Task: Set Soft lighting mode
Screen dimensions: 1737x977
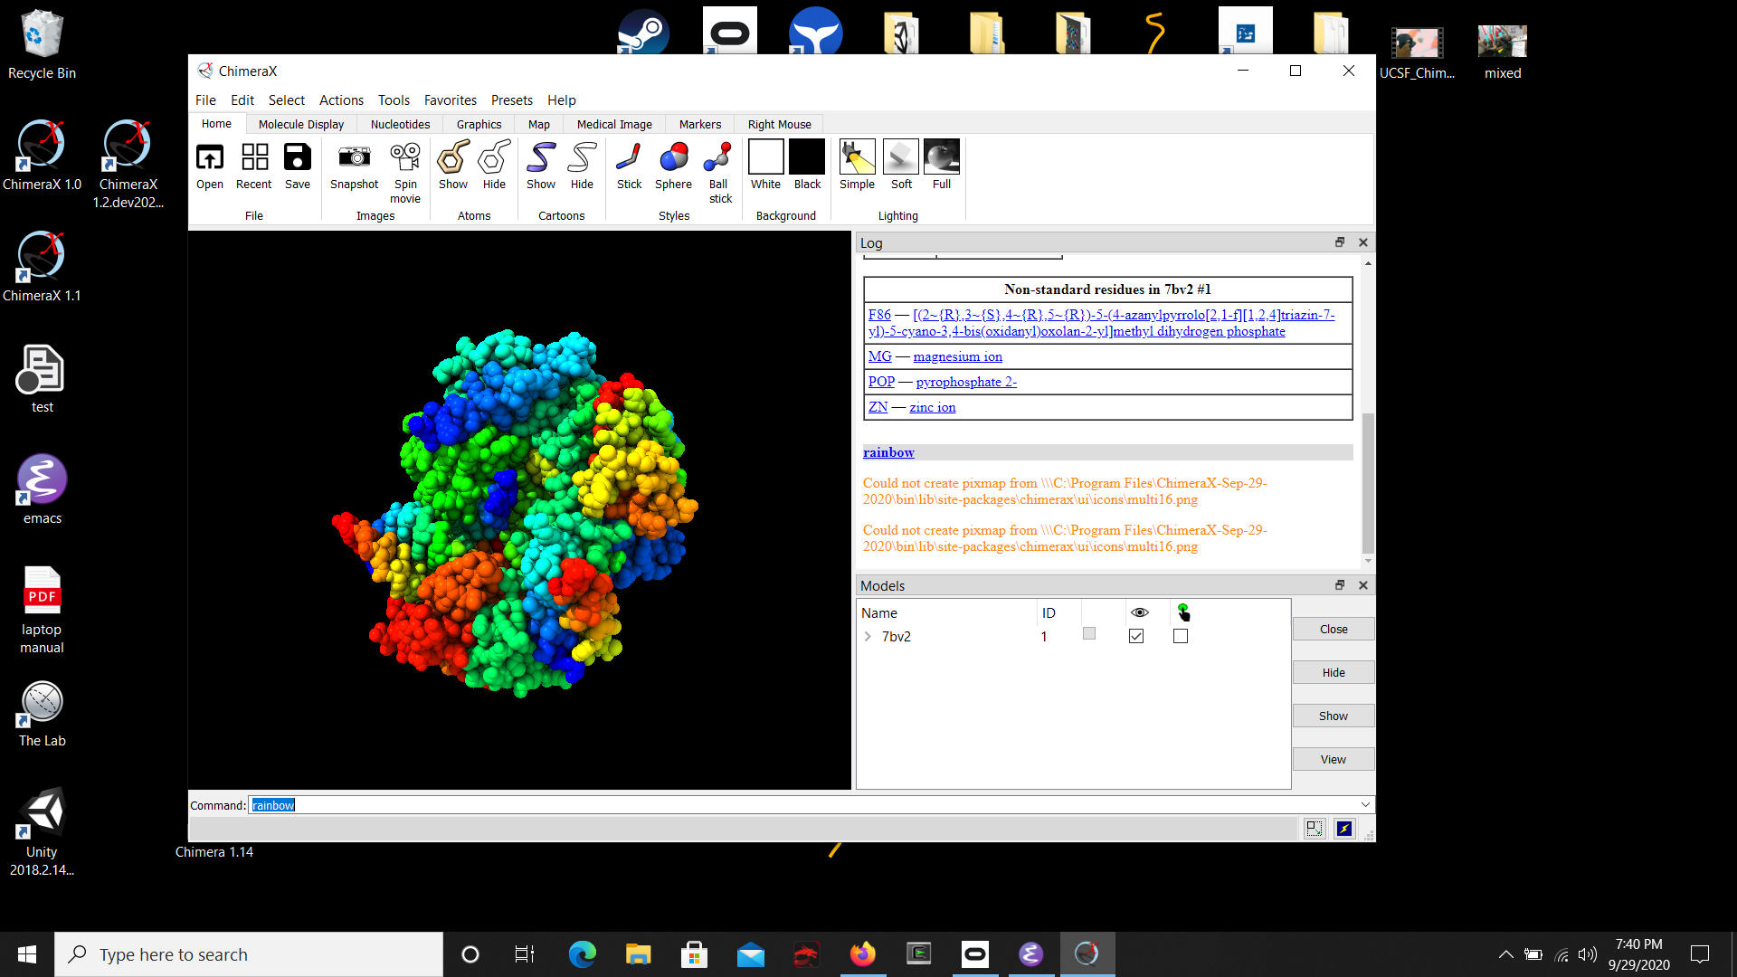Action: tap(901, 158)
